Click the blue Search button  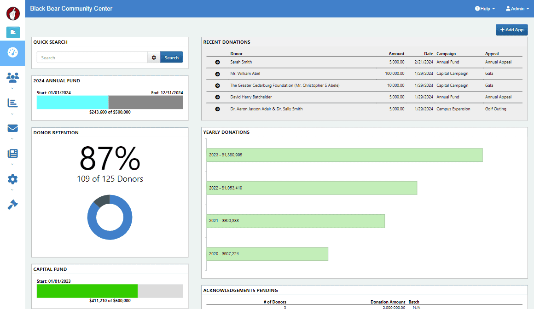pos(171,57)
